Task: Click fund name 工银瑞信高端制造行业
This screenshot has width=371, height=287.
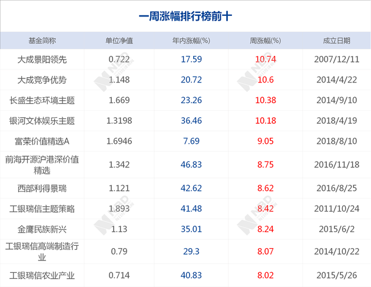Action: tap(42, 252)
